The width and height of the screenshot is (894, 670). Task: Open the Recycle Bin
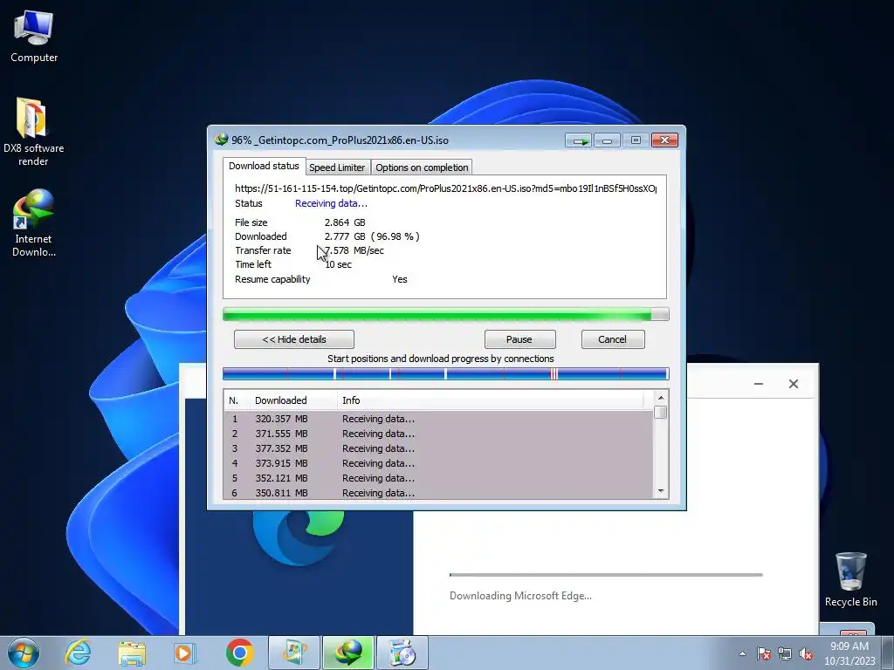850,579
